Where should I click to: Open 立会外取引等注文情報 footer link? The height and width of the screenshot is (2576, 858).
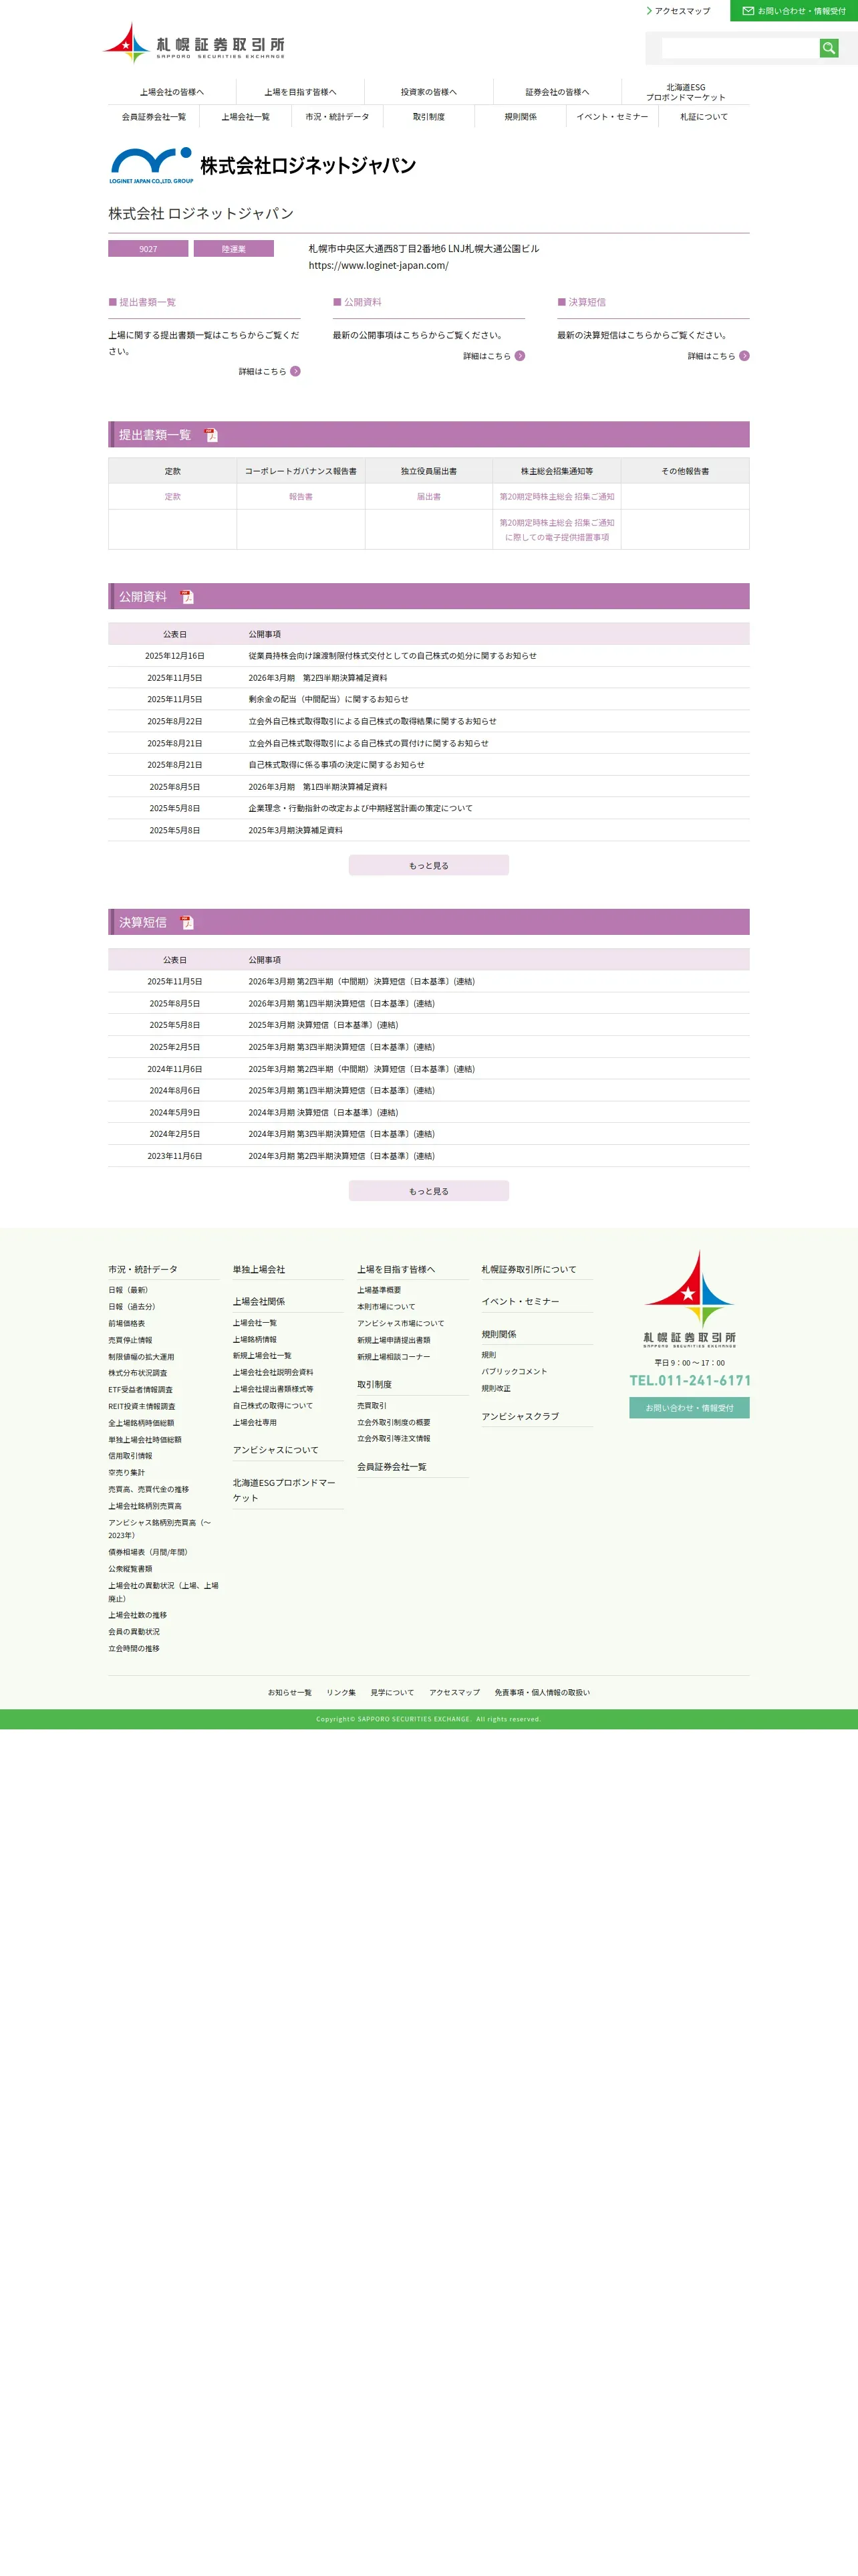coord(394,1440)
